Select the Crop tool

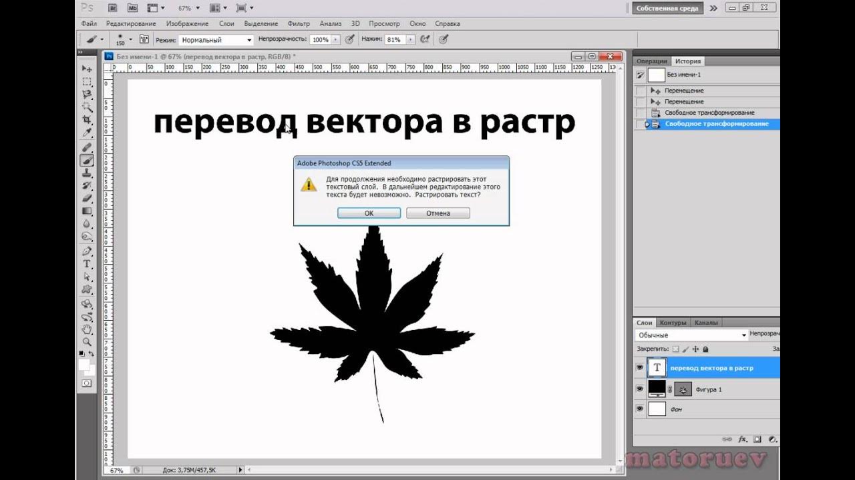tap(87, 120)
